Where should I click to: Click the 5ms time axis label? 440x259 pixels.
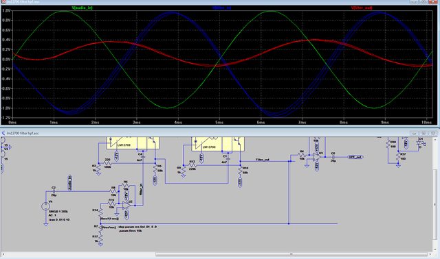click(x=219, y=123)
